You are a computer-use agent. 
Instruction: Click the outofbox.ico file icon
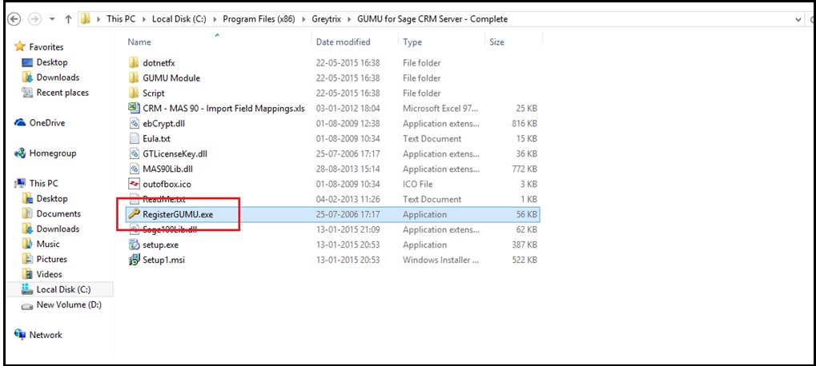[x=134, y=184]
